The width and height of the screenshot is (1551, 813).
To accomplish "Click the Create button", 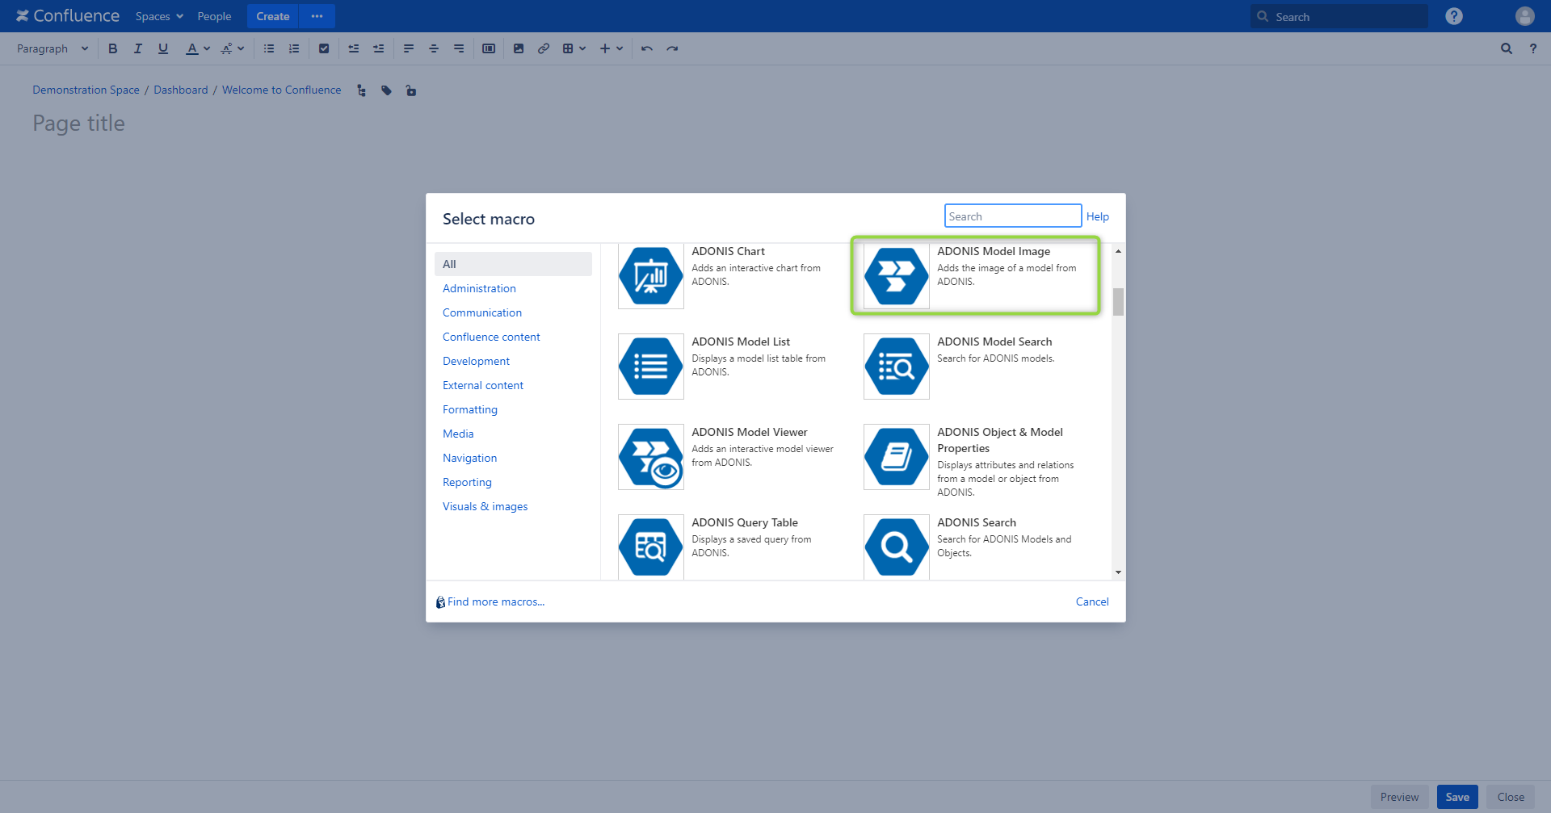I will pos(273,16).
